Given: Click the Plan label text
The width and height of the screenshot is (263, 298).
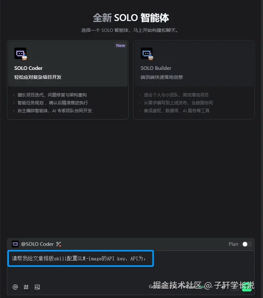Looking at the screenshot, I should click(x=233, y=244).
